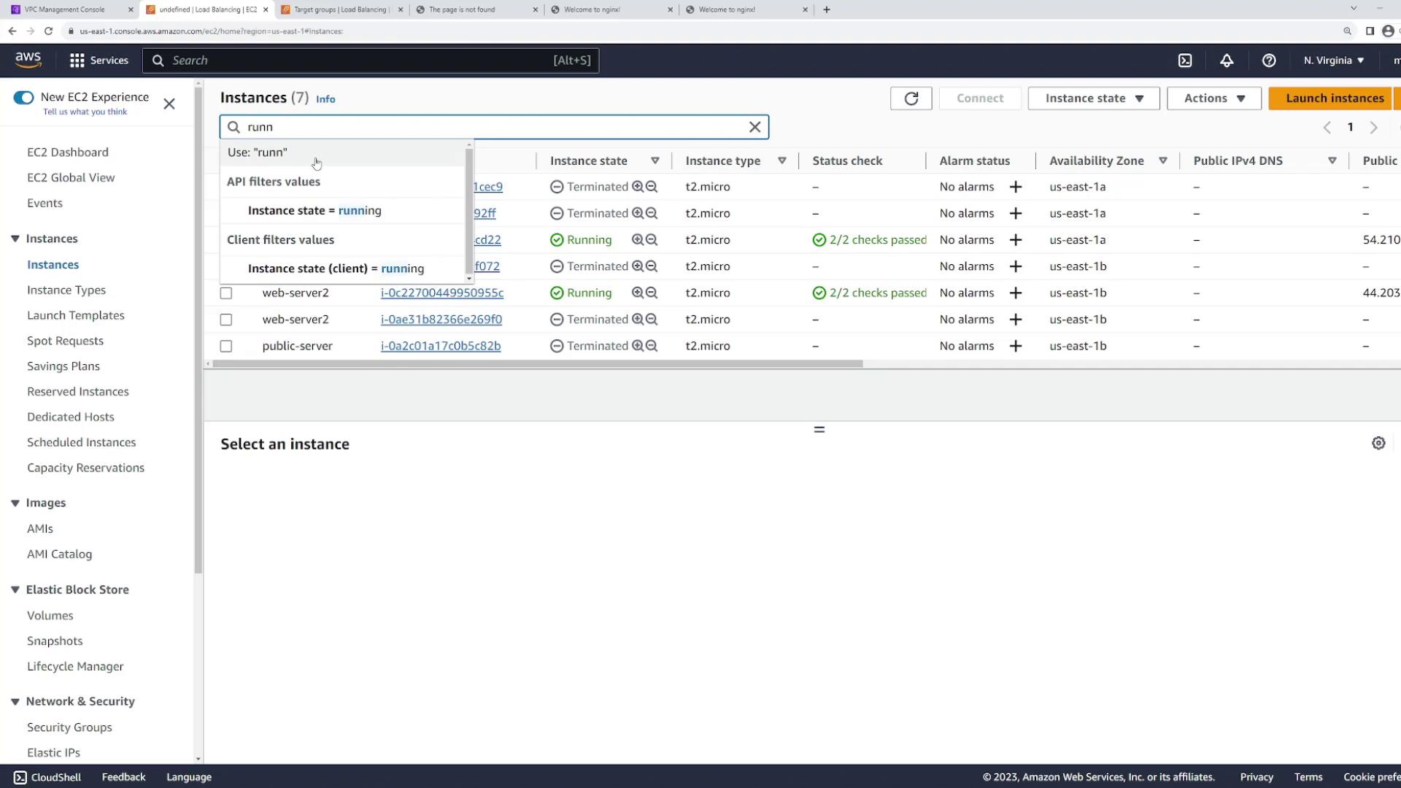The height and width of the screenshot is (788, 1401).
Task: Open the Instance state dropdown button
Action: [x=1093, y=98]
